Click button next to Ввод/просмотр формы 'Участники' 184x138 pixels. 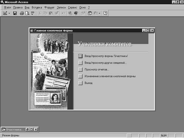pyautogui.click(x=80, y=56)
